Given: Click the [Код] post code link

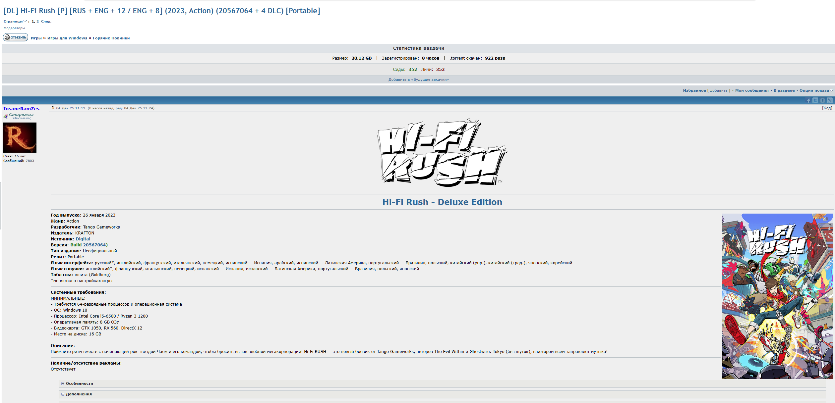Looking at the screenshot, I should click(827, 108).
